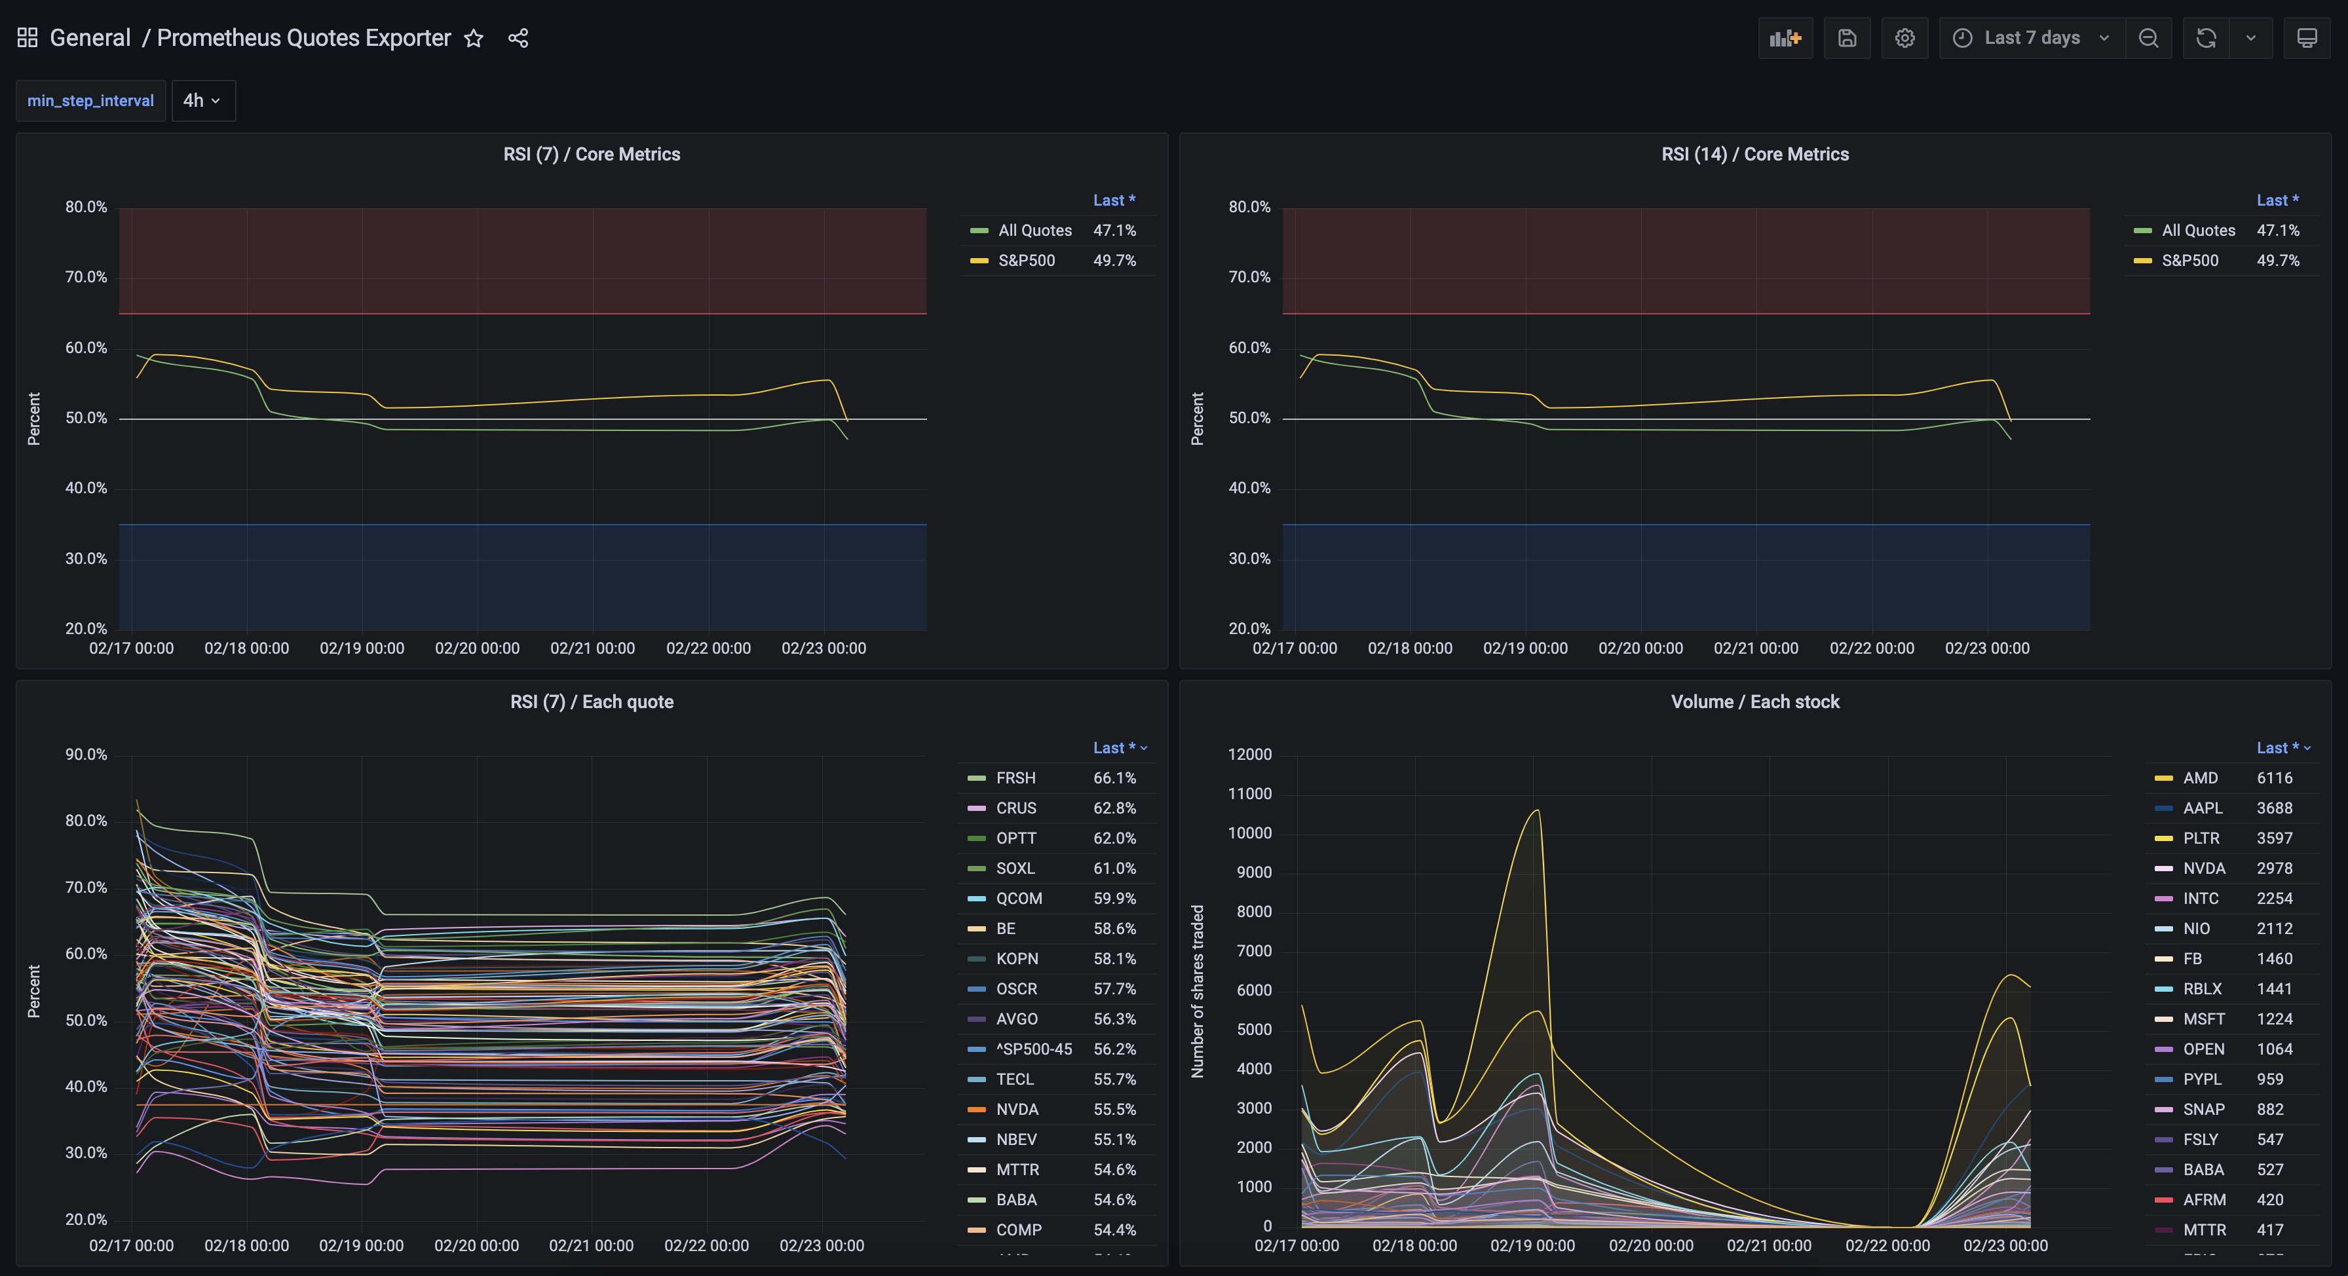Toggle AAPL series in Volume legend
The image size is (2348, 1276).
click(2202, 808)
